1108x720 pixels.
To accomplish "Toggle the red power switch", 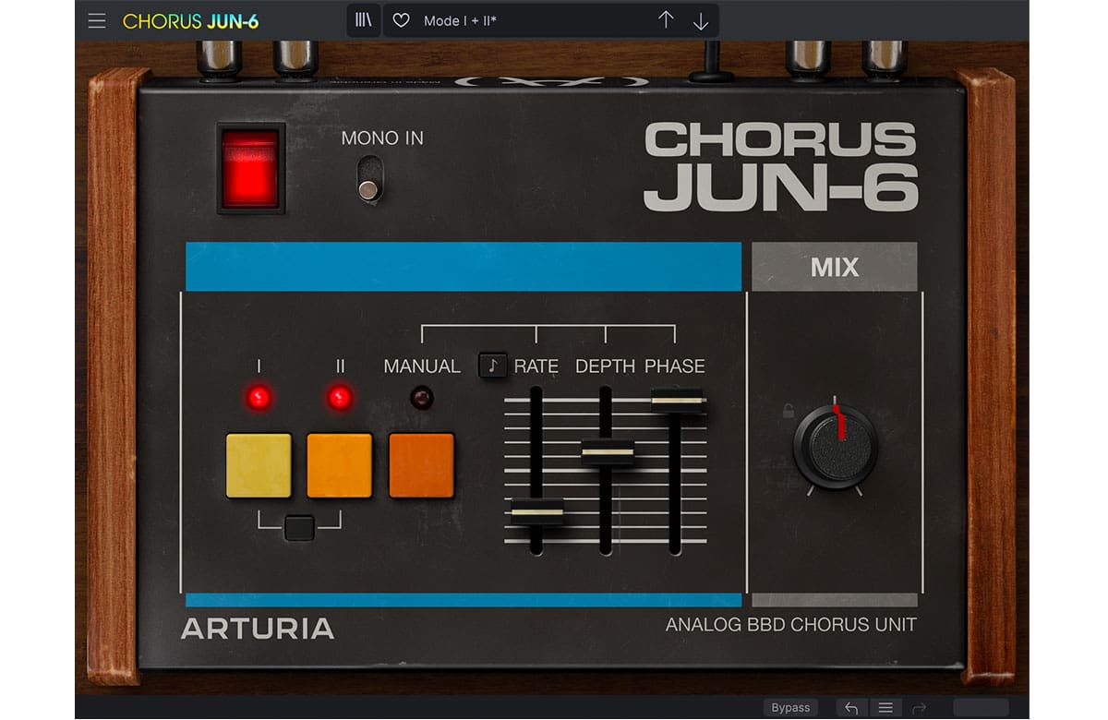I will tap(250, 168).
